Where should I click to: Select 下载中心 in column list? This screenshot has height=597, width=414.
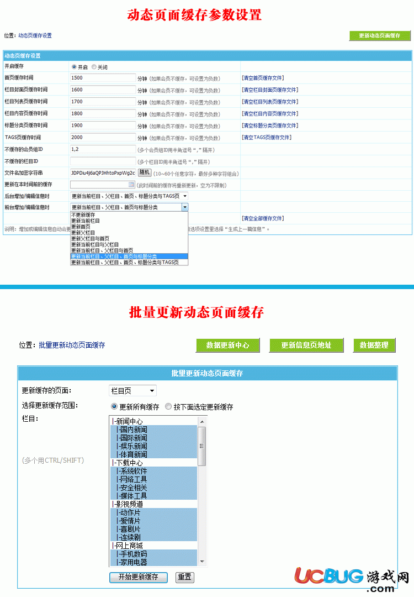pos(153,463)
